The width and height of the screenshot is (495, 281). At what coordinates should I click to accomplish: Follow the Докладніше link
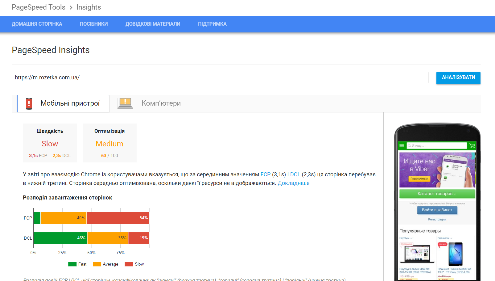click(293, 183)
